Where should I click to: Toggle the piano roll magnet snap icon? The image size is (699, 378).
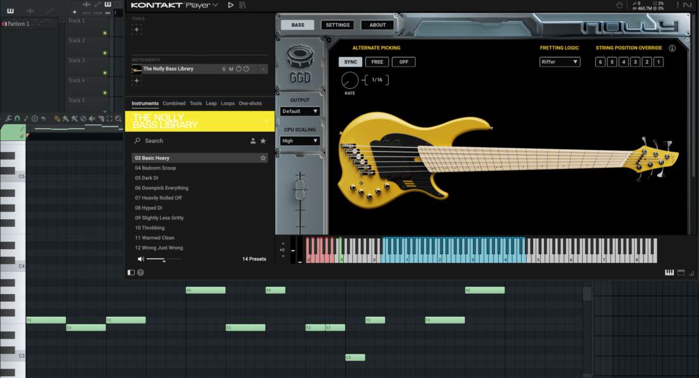coord(17,119)
